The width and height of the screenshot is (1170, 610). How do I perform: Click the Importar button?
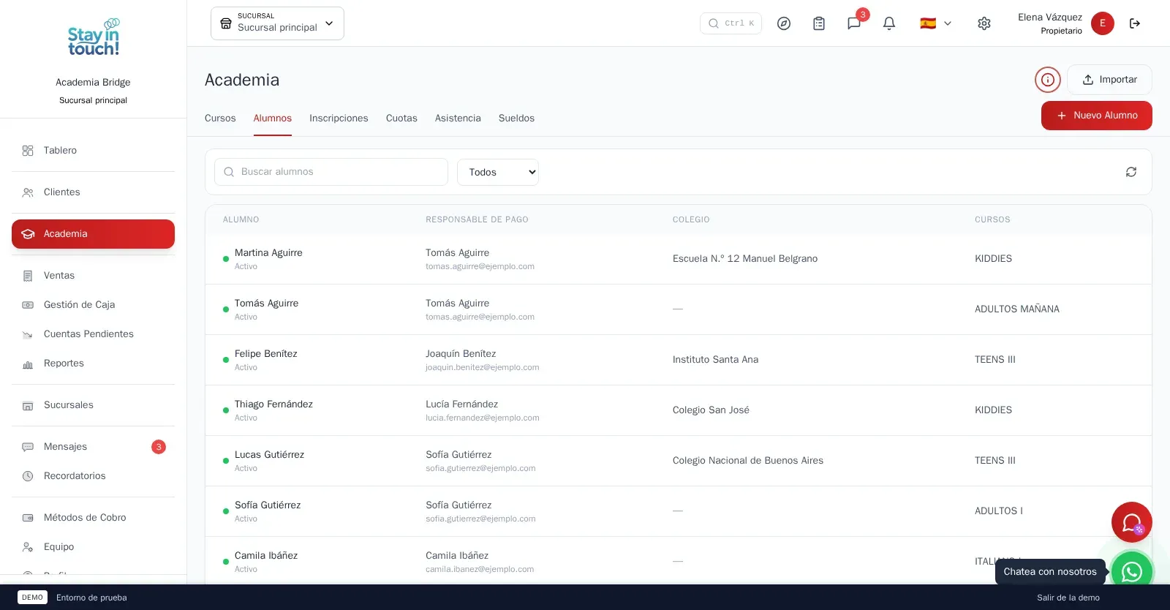tap(1109, 80)
